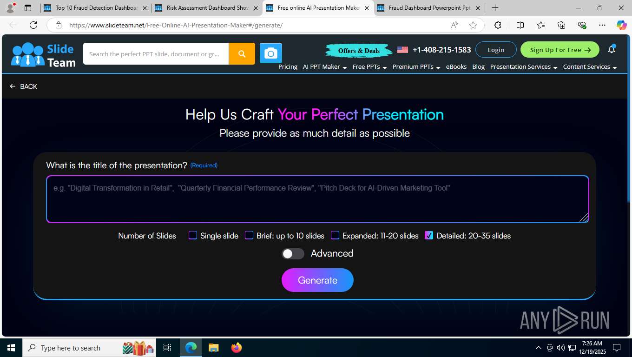Check the Single slide checkbox
Screen dimensions: 632x357
tap(193, 235)
